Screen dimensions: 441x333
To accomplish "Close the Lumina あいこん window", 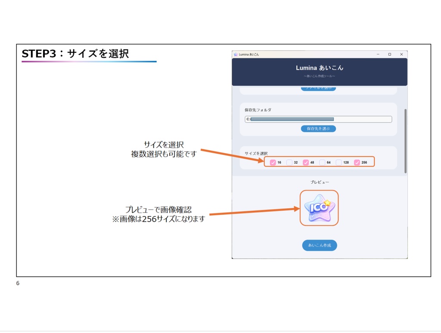I will 401,54.
